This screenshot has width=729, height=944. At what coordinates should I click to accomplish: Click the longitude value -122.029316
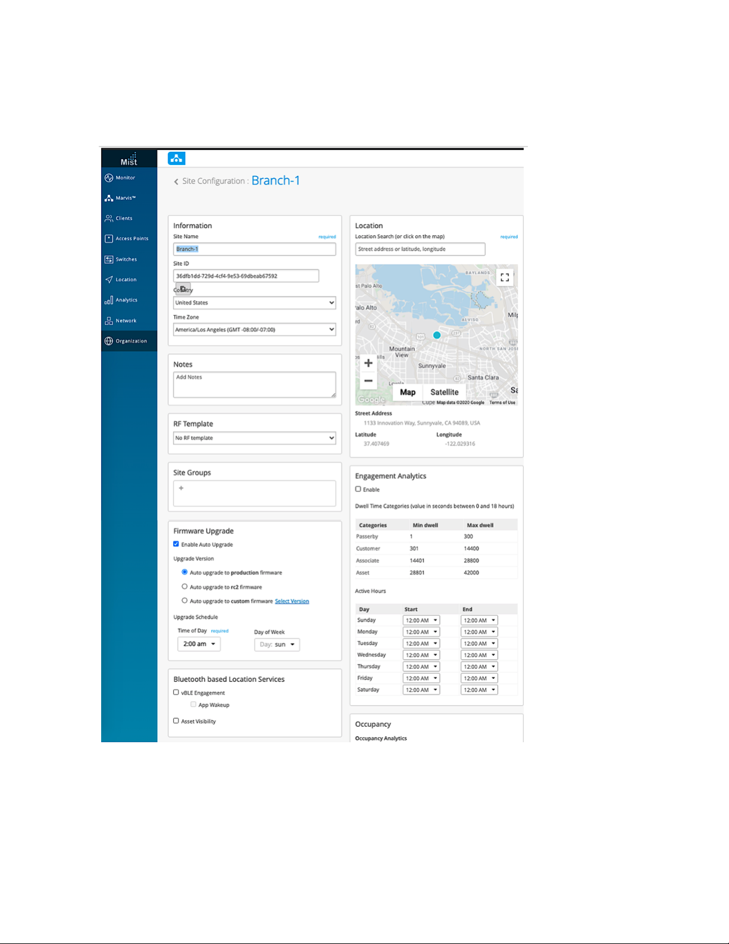click(460, 444)
